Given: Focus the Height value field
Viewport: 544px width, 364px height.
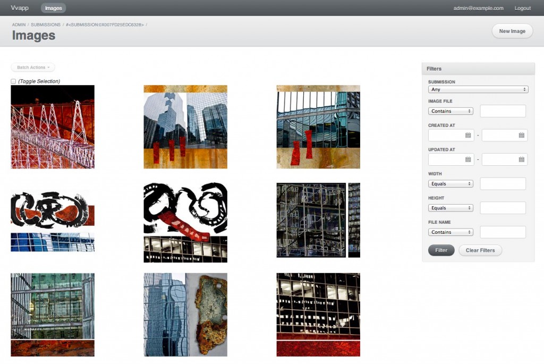Looking at the screenshot, I should [x=503, y=208].
